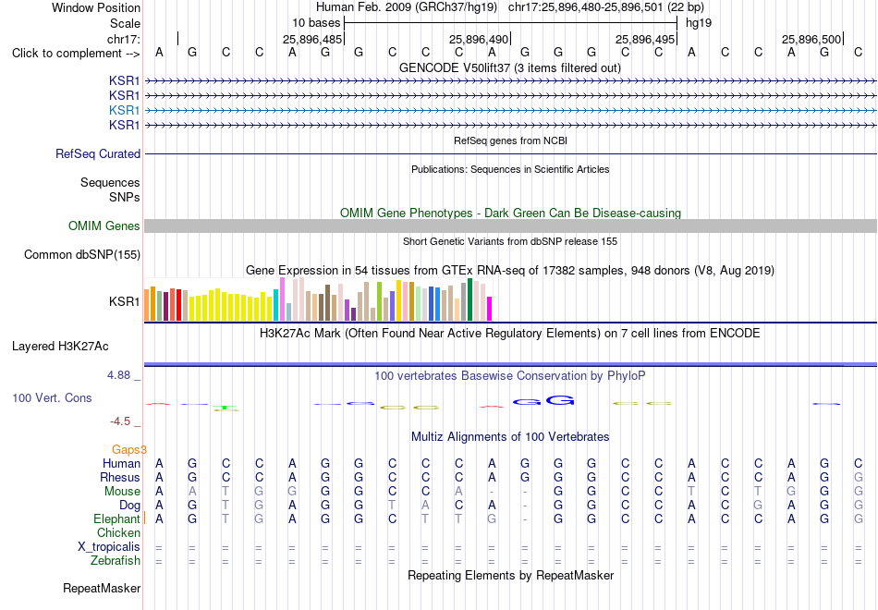Click the 25,896,500 position label

click(x=811, y=39)
